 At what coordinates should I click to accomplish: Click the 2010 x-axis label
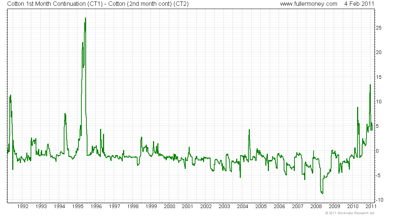tap(352, 206)
